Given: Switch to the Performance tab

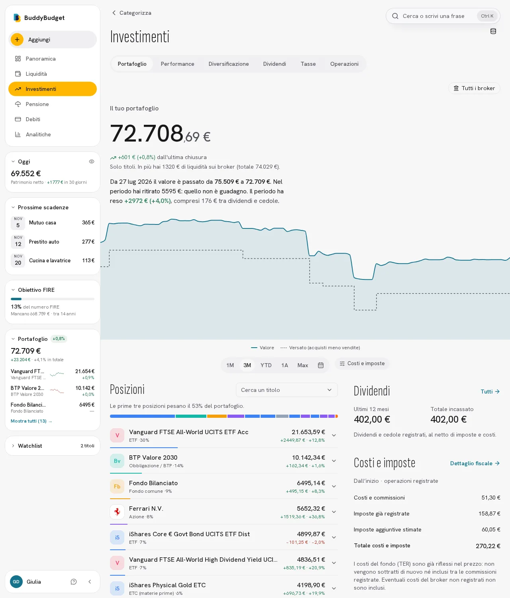Looking at the screenshot, I should (x=178, y=64).
